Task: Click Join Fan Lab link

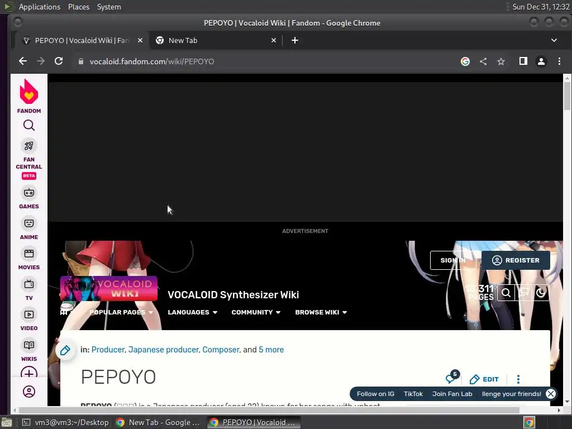Action: (452, 394)
